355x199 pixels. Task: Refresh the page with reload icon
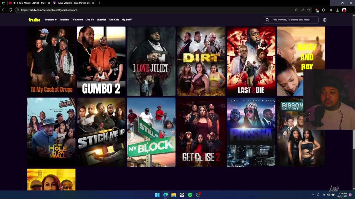click(x=10, y=10)
